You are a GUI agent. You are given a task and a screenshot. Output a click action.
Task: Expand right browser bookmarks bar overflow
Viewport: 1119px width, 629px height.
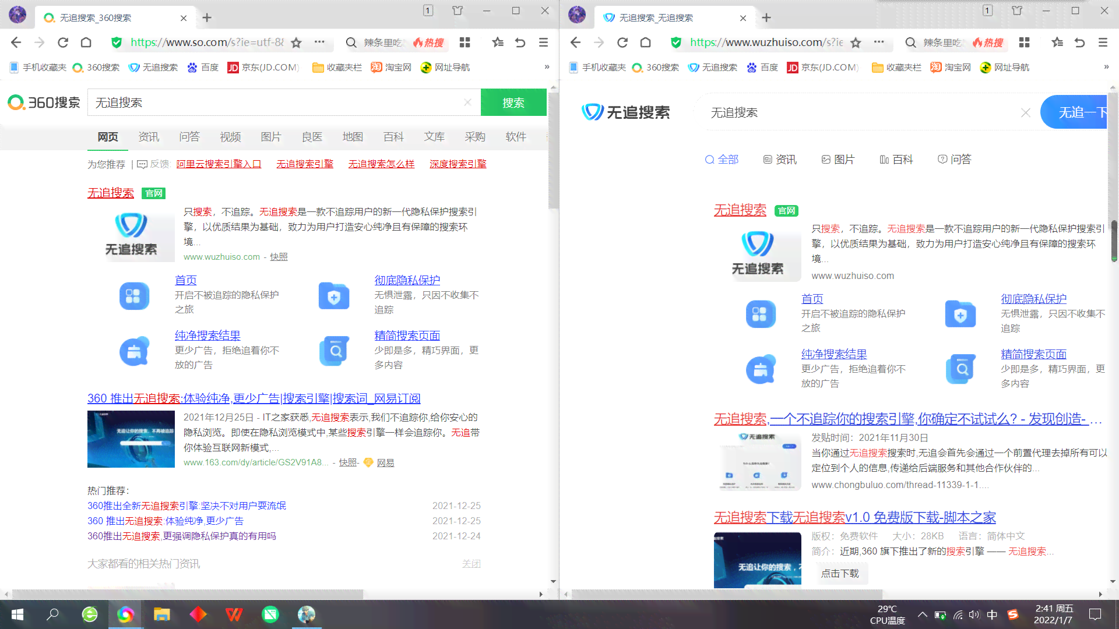[x=1106, y=67]
